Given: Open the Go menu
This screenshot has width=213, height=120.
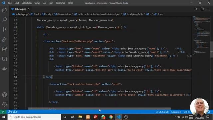Looking at the screenshot, I should tap(44, 3).
